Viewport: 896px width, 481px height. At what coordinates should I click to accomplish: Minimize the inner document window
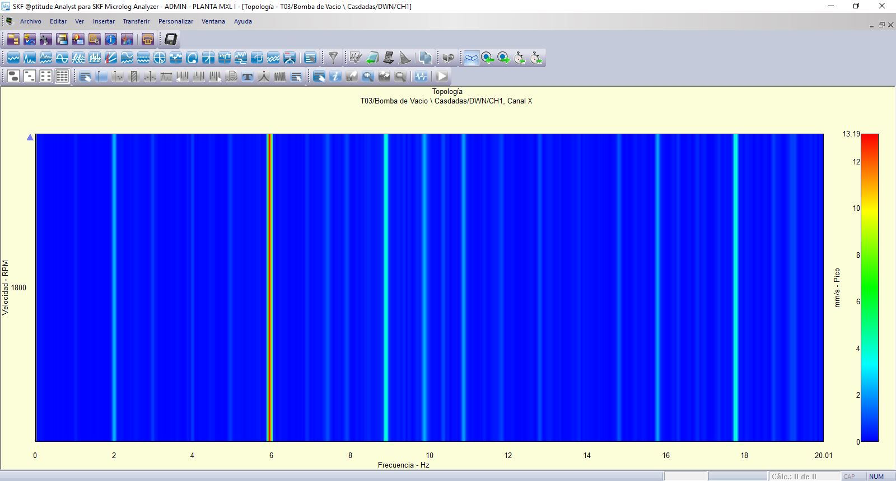coord(872,25)
